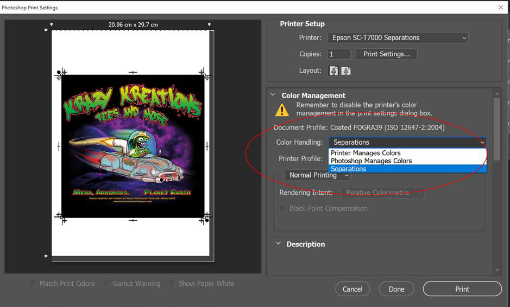510x307 pixels.
Task: Collapse the Color Management section
Action: click(x=273, y=95)
